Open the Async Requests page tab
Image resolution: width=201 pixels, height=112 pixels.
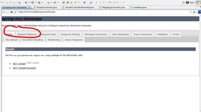point(74,40)
